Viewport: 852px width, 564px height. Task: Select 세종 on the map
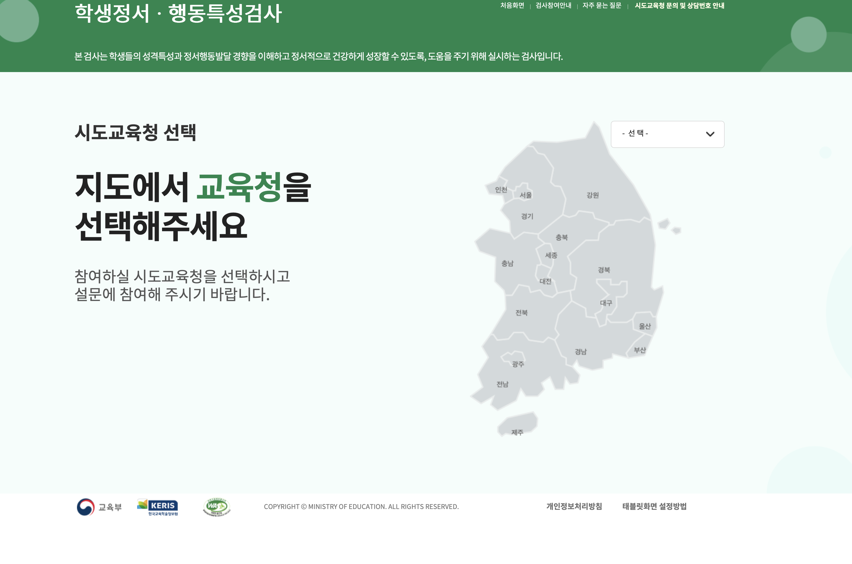pyautogui.click(x=551, y=255)
